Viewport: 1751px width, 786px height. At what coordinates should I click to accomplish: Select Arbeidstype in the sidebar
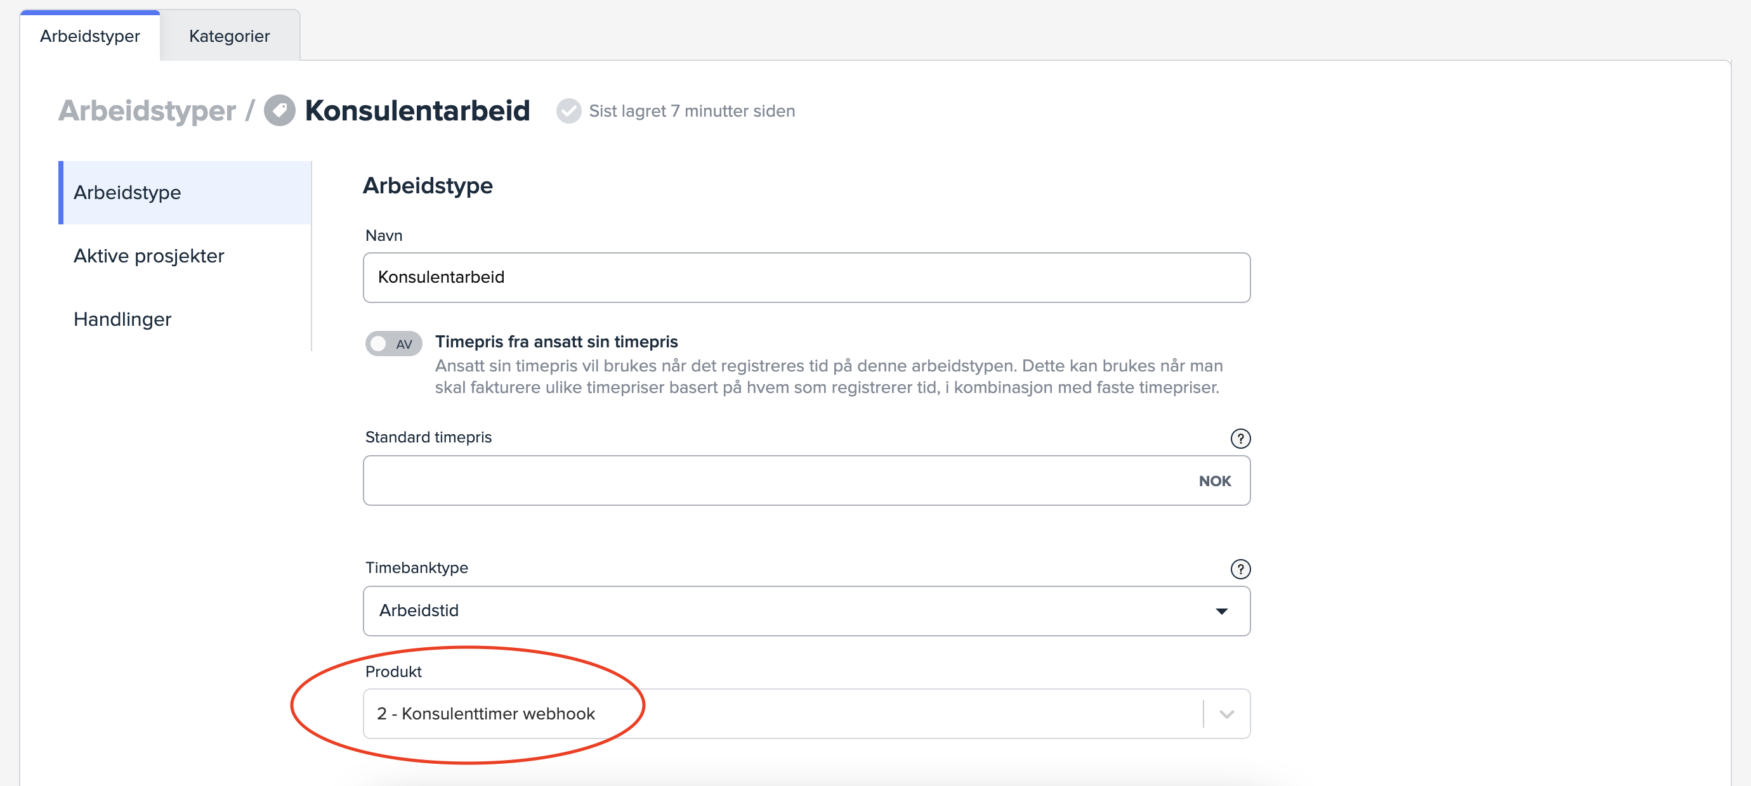click(127, 193)
